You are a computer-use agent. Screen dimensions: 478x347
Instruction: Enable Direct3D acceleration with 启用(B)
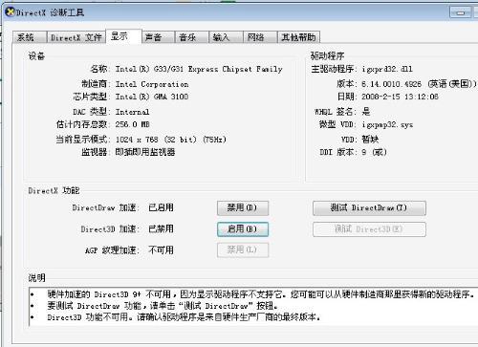(x=243, y=229)
